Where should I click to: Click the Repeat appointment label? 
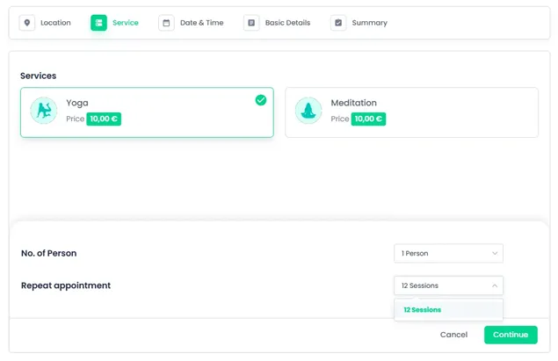[66, 285]
